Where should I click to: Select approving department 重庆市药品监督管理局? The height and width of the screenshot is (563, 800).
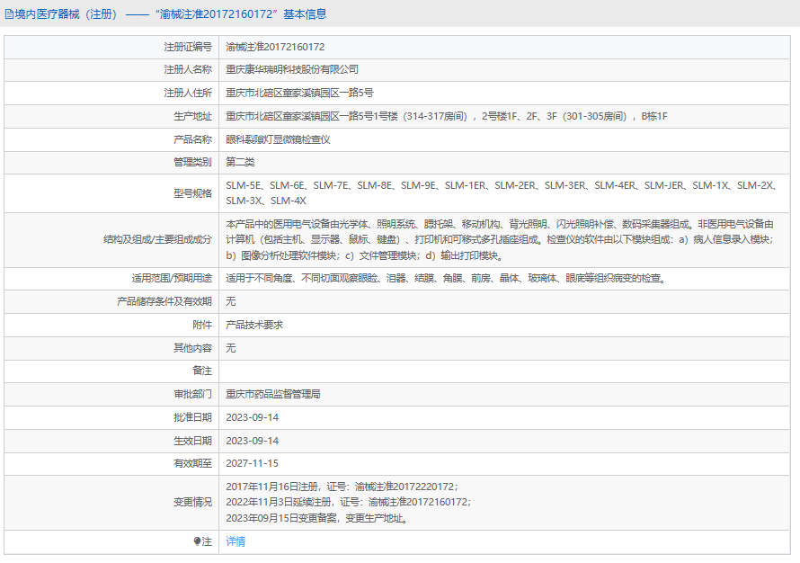click(x=273, y=394)
